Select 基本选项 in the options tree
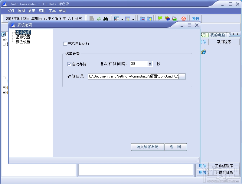This screenshot has width=242, height=184. (23, 32)
